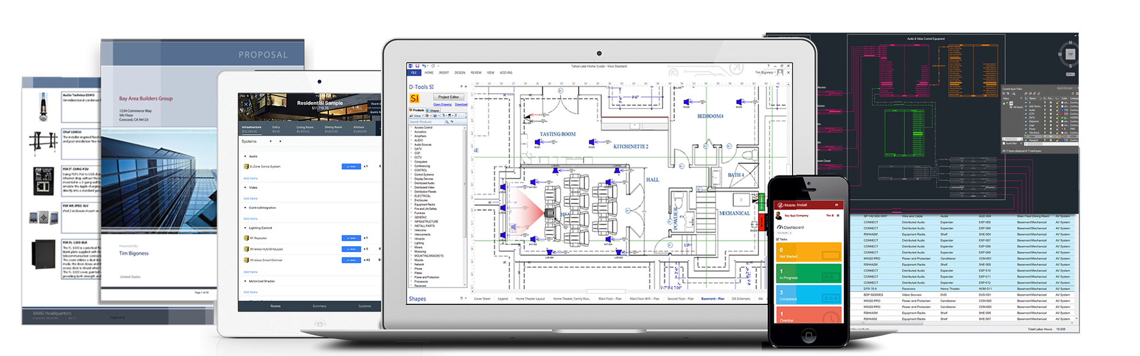Collapse the Motorized Shades section on the tablet
This screenshot has width=1140, height=356.
tap(245, 281)
